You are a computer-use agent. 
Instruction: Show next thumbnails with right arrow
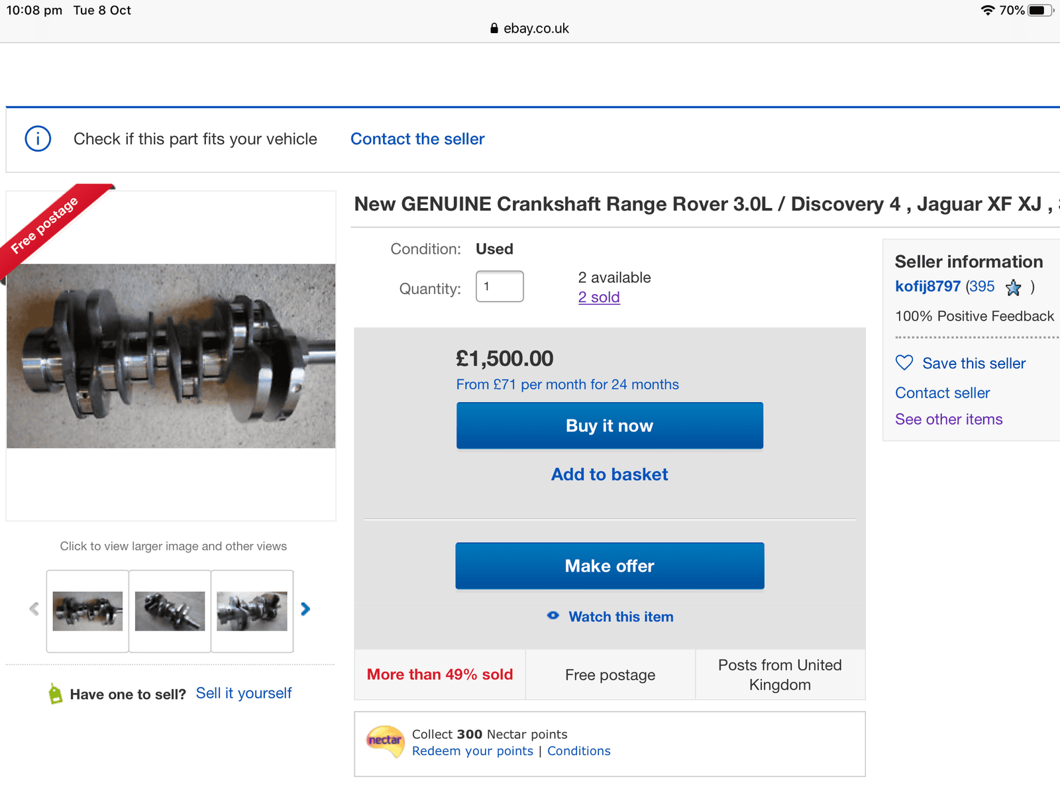[305, 609]
